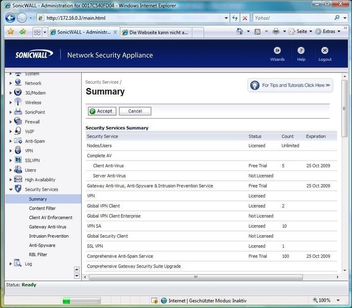Click Add to Favorites icon
This screenshot has height=308, width=352.
(23, 32)
